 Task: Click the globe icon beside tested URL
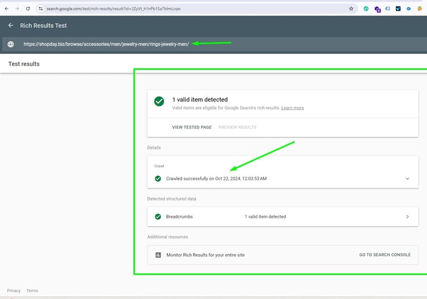point(11,44)
